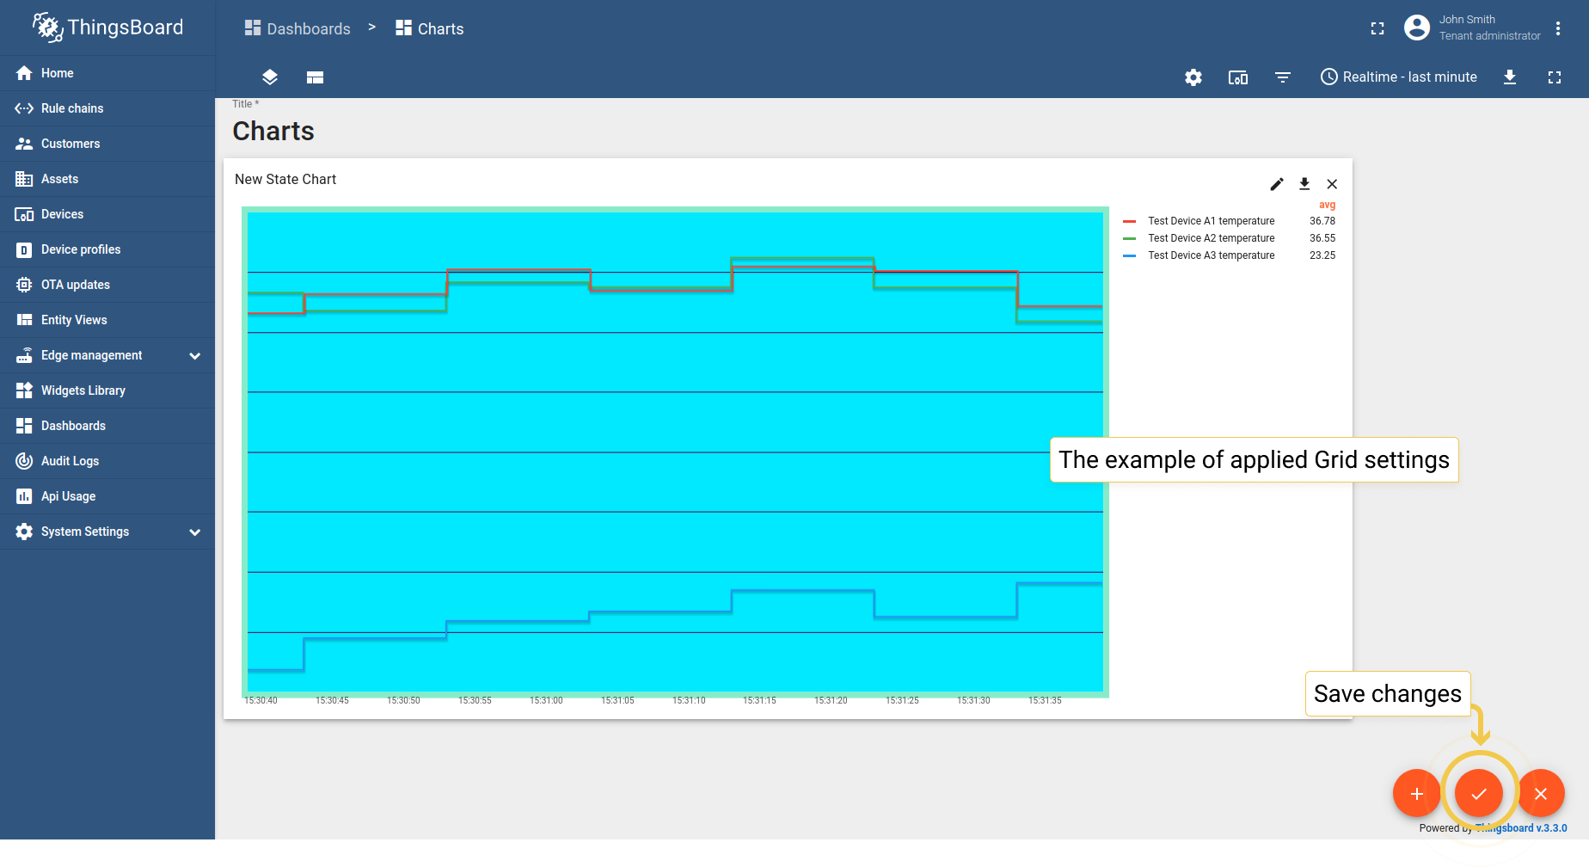Viewport: 1589px width, 867px height.
Task: Click the export dashboard download icon
Action: [x=1510, y=77]
